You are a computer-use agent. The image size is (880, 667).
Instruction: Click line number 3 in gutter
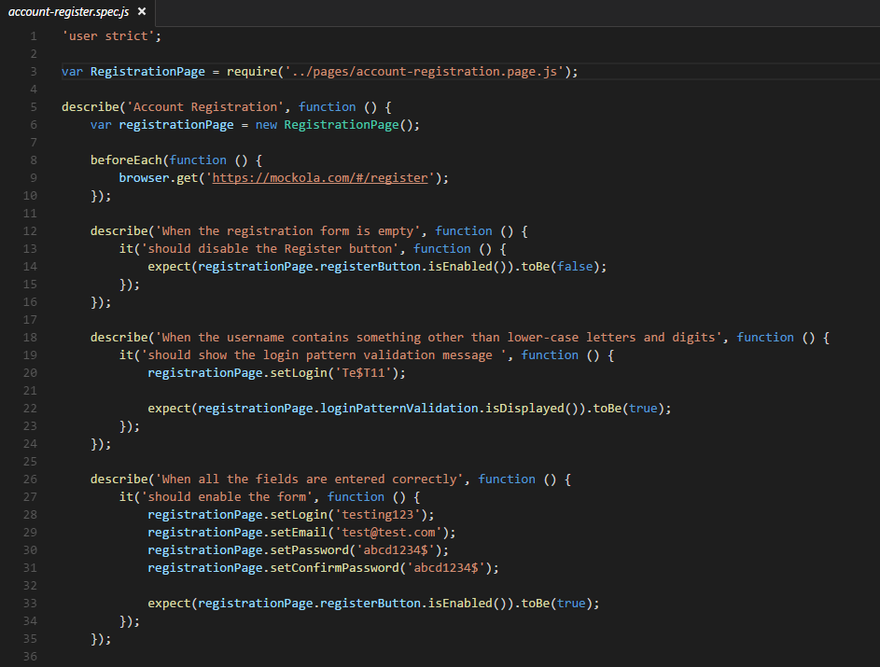pos(33,71)
